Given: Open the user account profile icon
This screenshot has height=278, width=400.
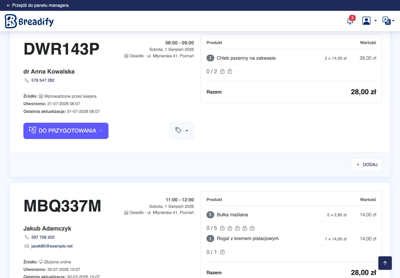Looking at the screenshot, I should pyautogui.click(x=366, y=21).
